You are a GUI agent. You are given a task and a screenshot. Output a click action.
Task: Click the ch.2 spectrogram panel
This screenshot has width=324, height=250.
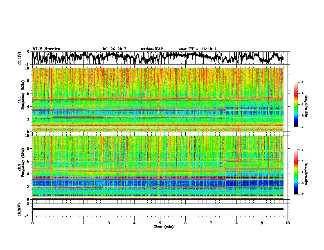click(158, 167)
